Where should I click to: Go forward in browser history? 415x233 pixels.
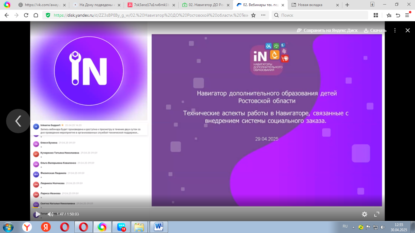16,15
